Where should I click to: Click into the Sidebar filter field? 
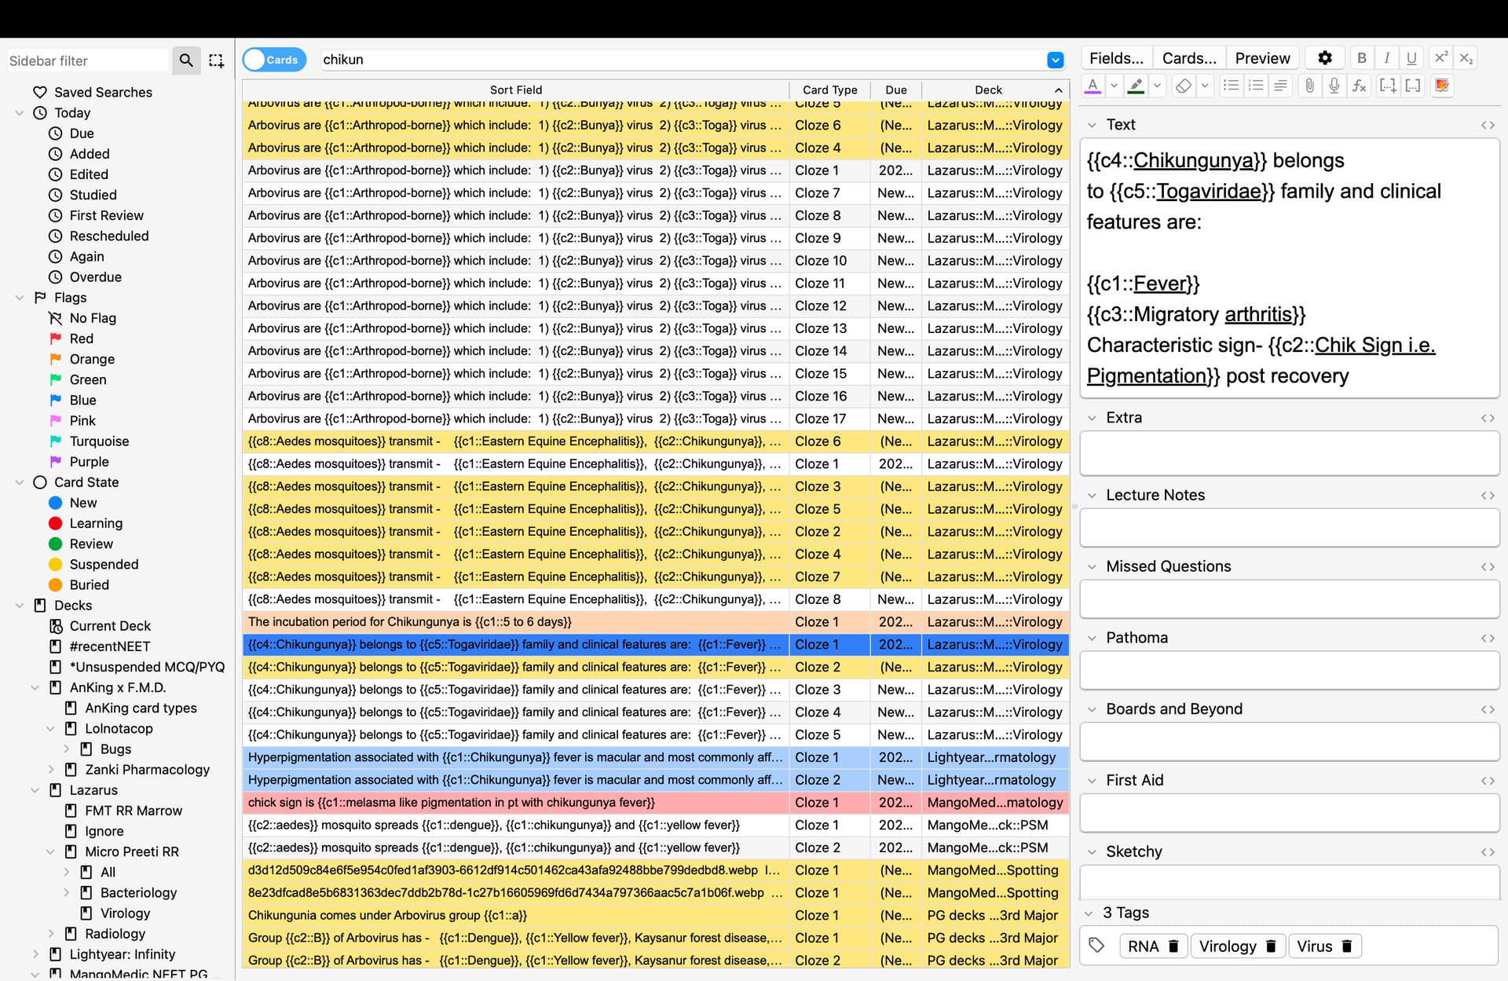click(x=86, y=60)
